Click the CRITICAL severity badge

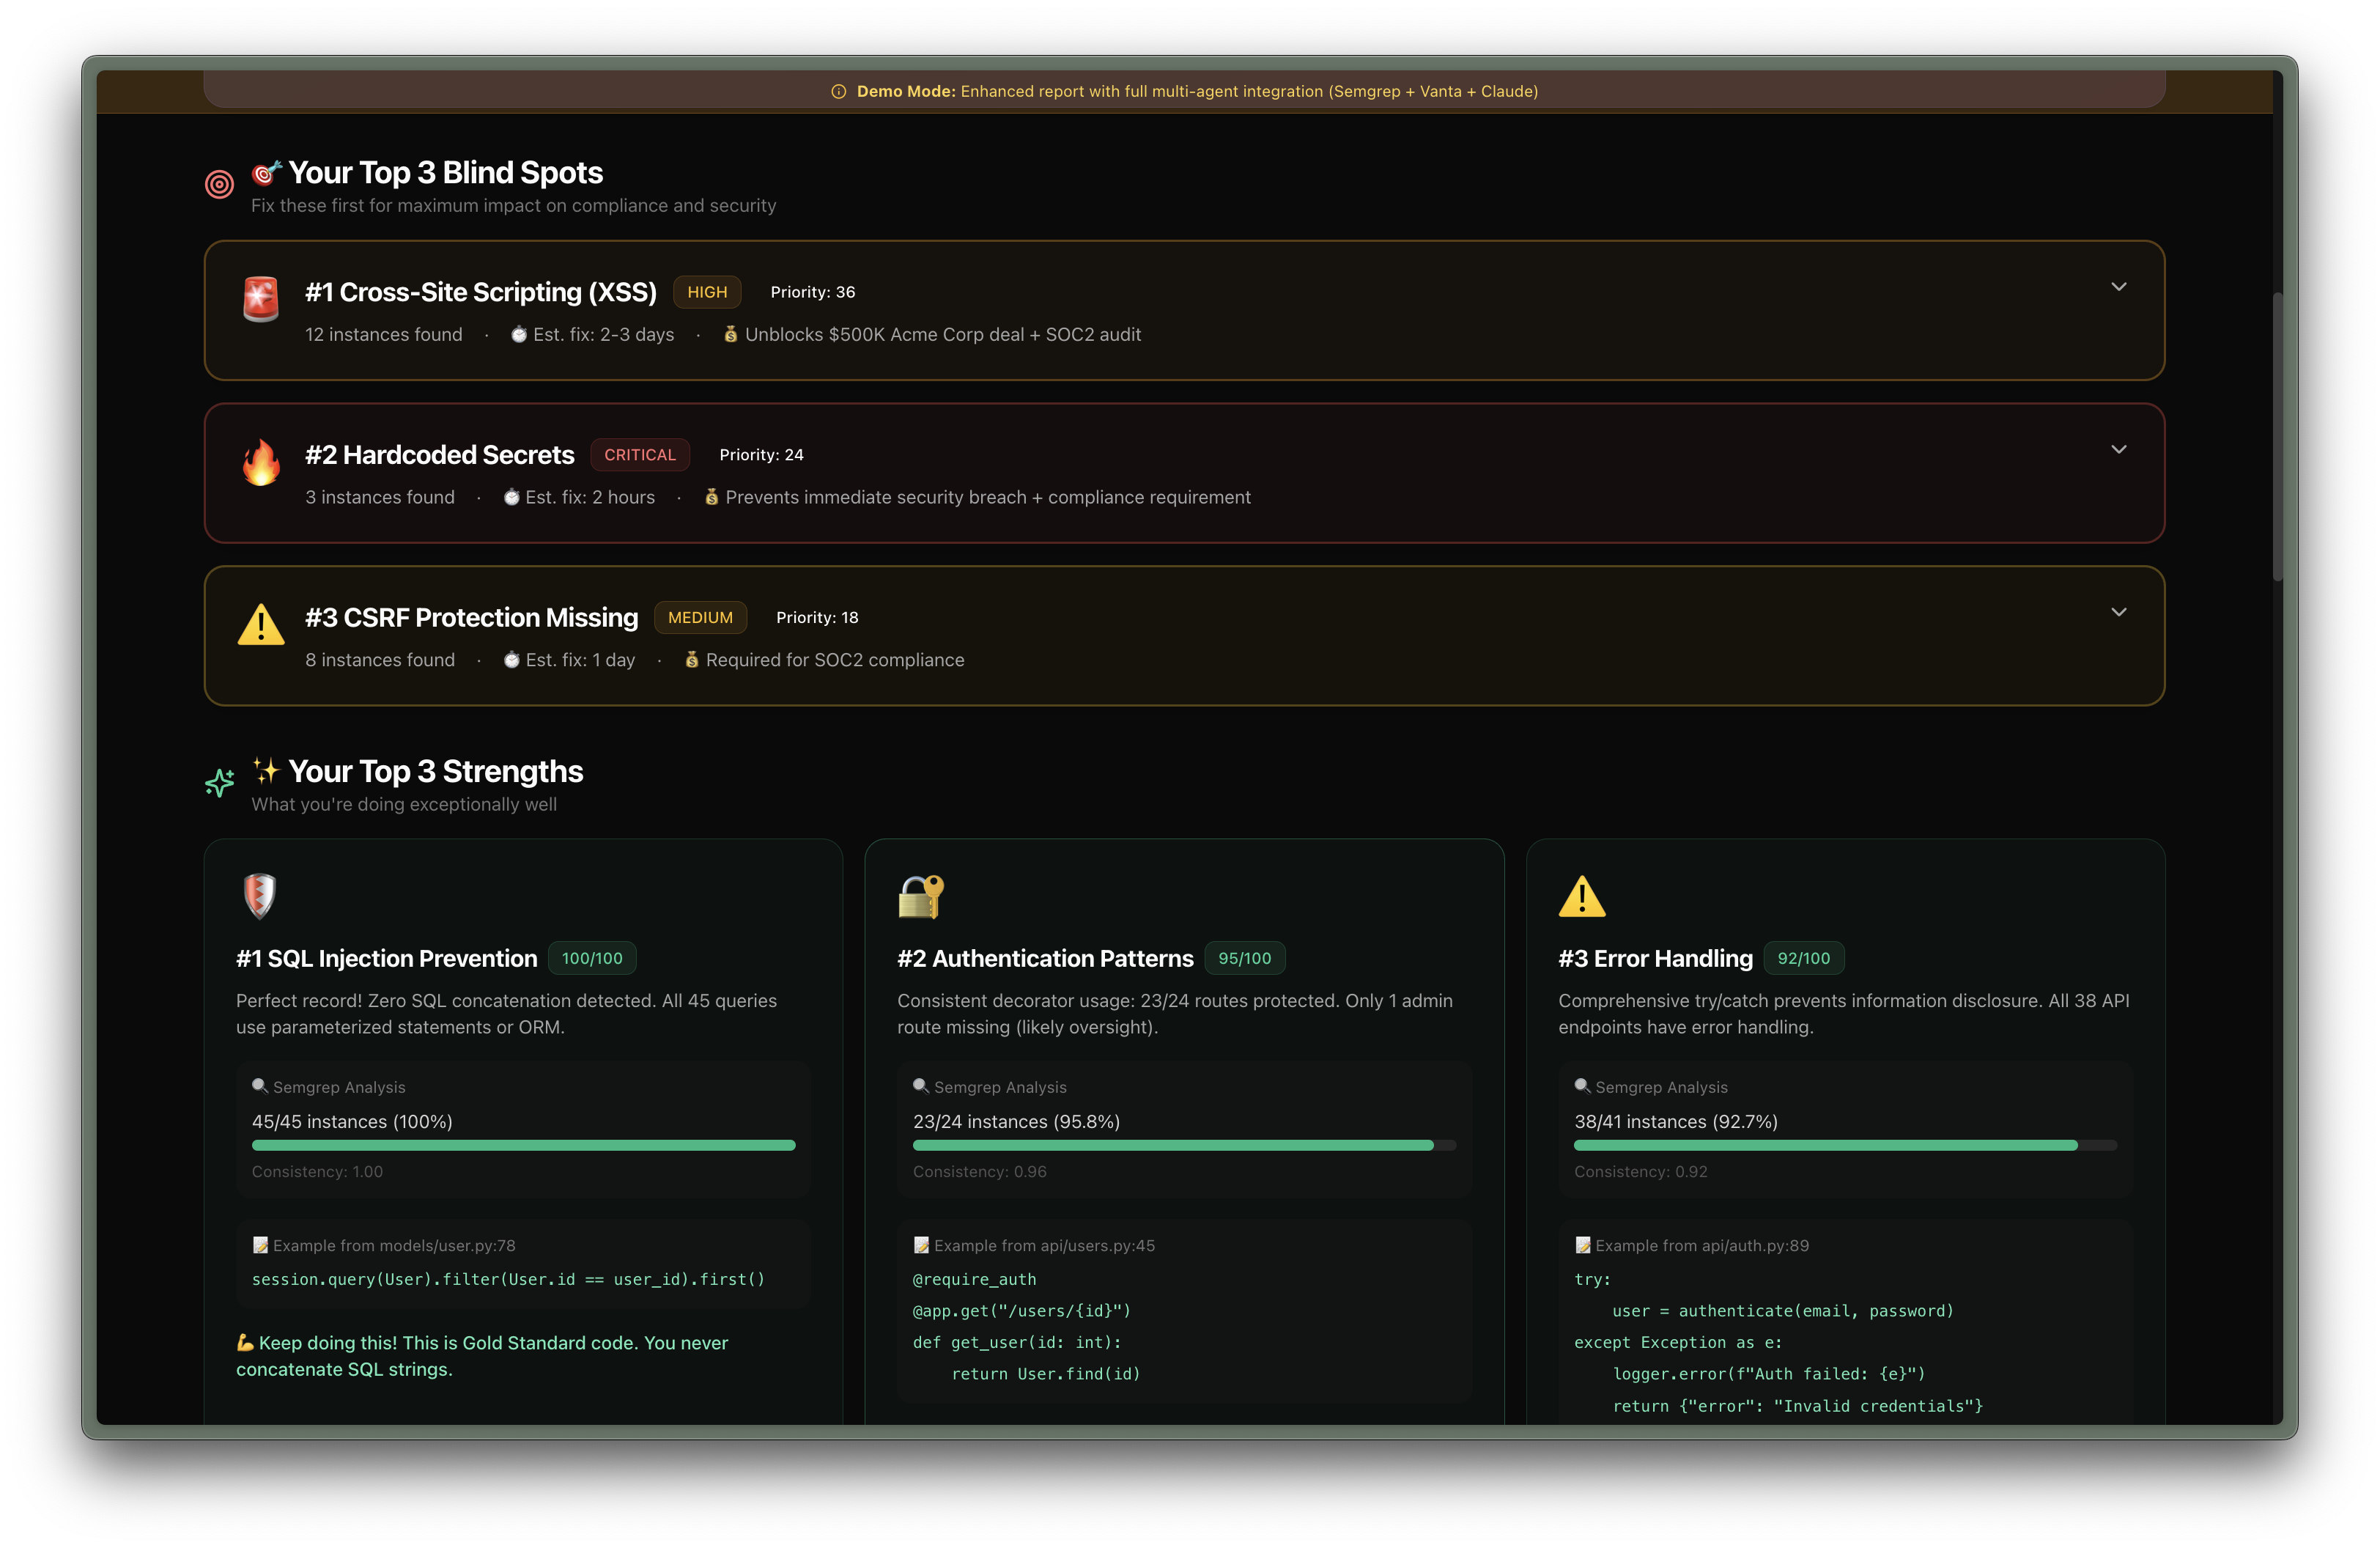point(639,455)
